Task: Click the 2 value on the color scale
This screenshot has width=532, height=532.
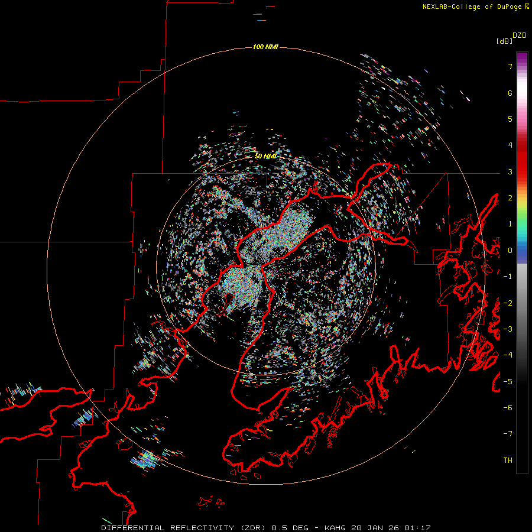Action: click(x=510, y=198)
